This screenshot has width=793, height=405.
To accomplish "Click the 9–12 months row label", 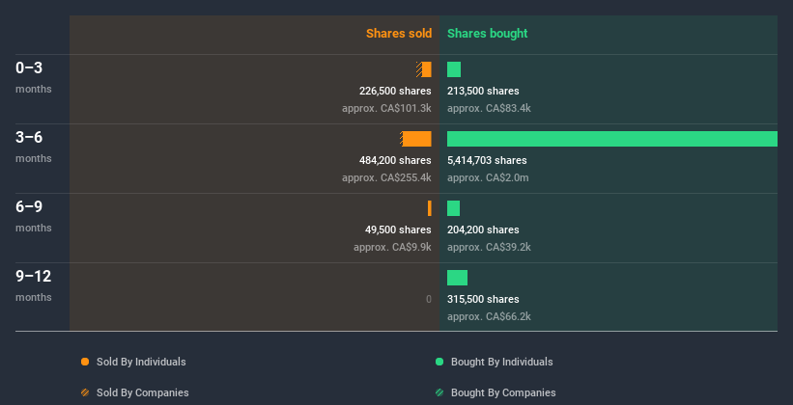I will 34,285.
